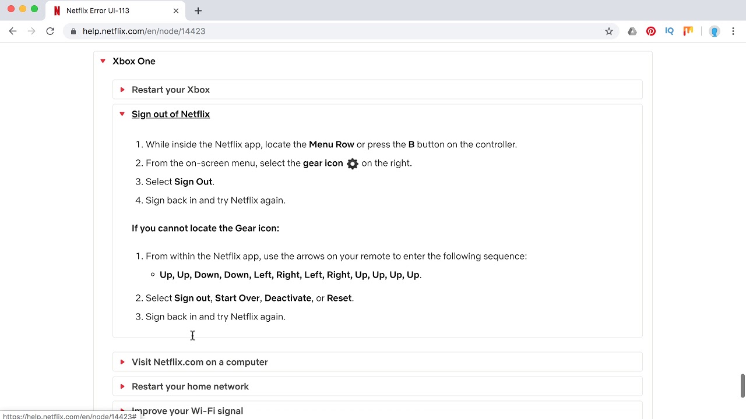Bookmark this page with the star icon
The image size is (746, 419).
[x=609, y=31]
